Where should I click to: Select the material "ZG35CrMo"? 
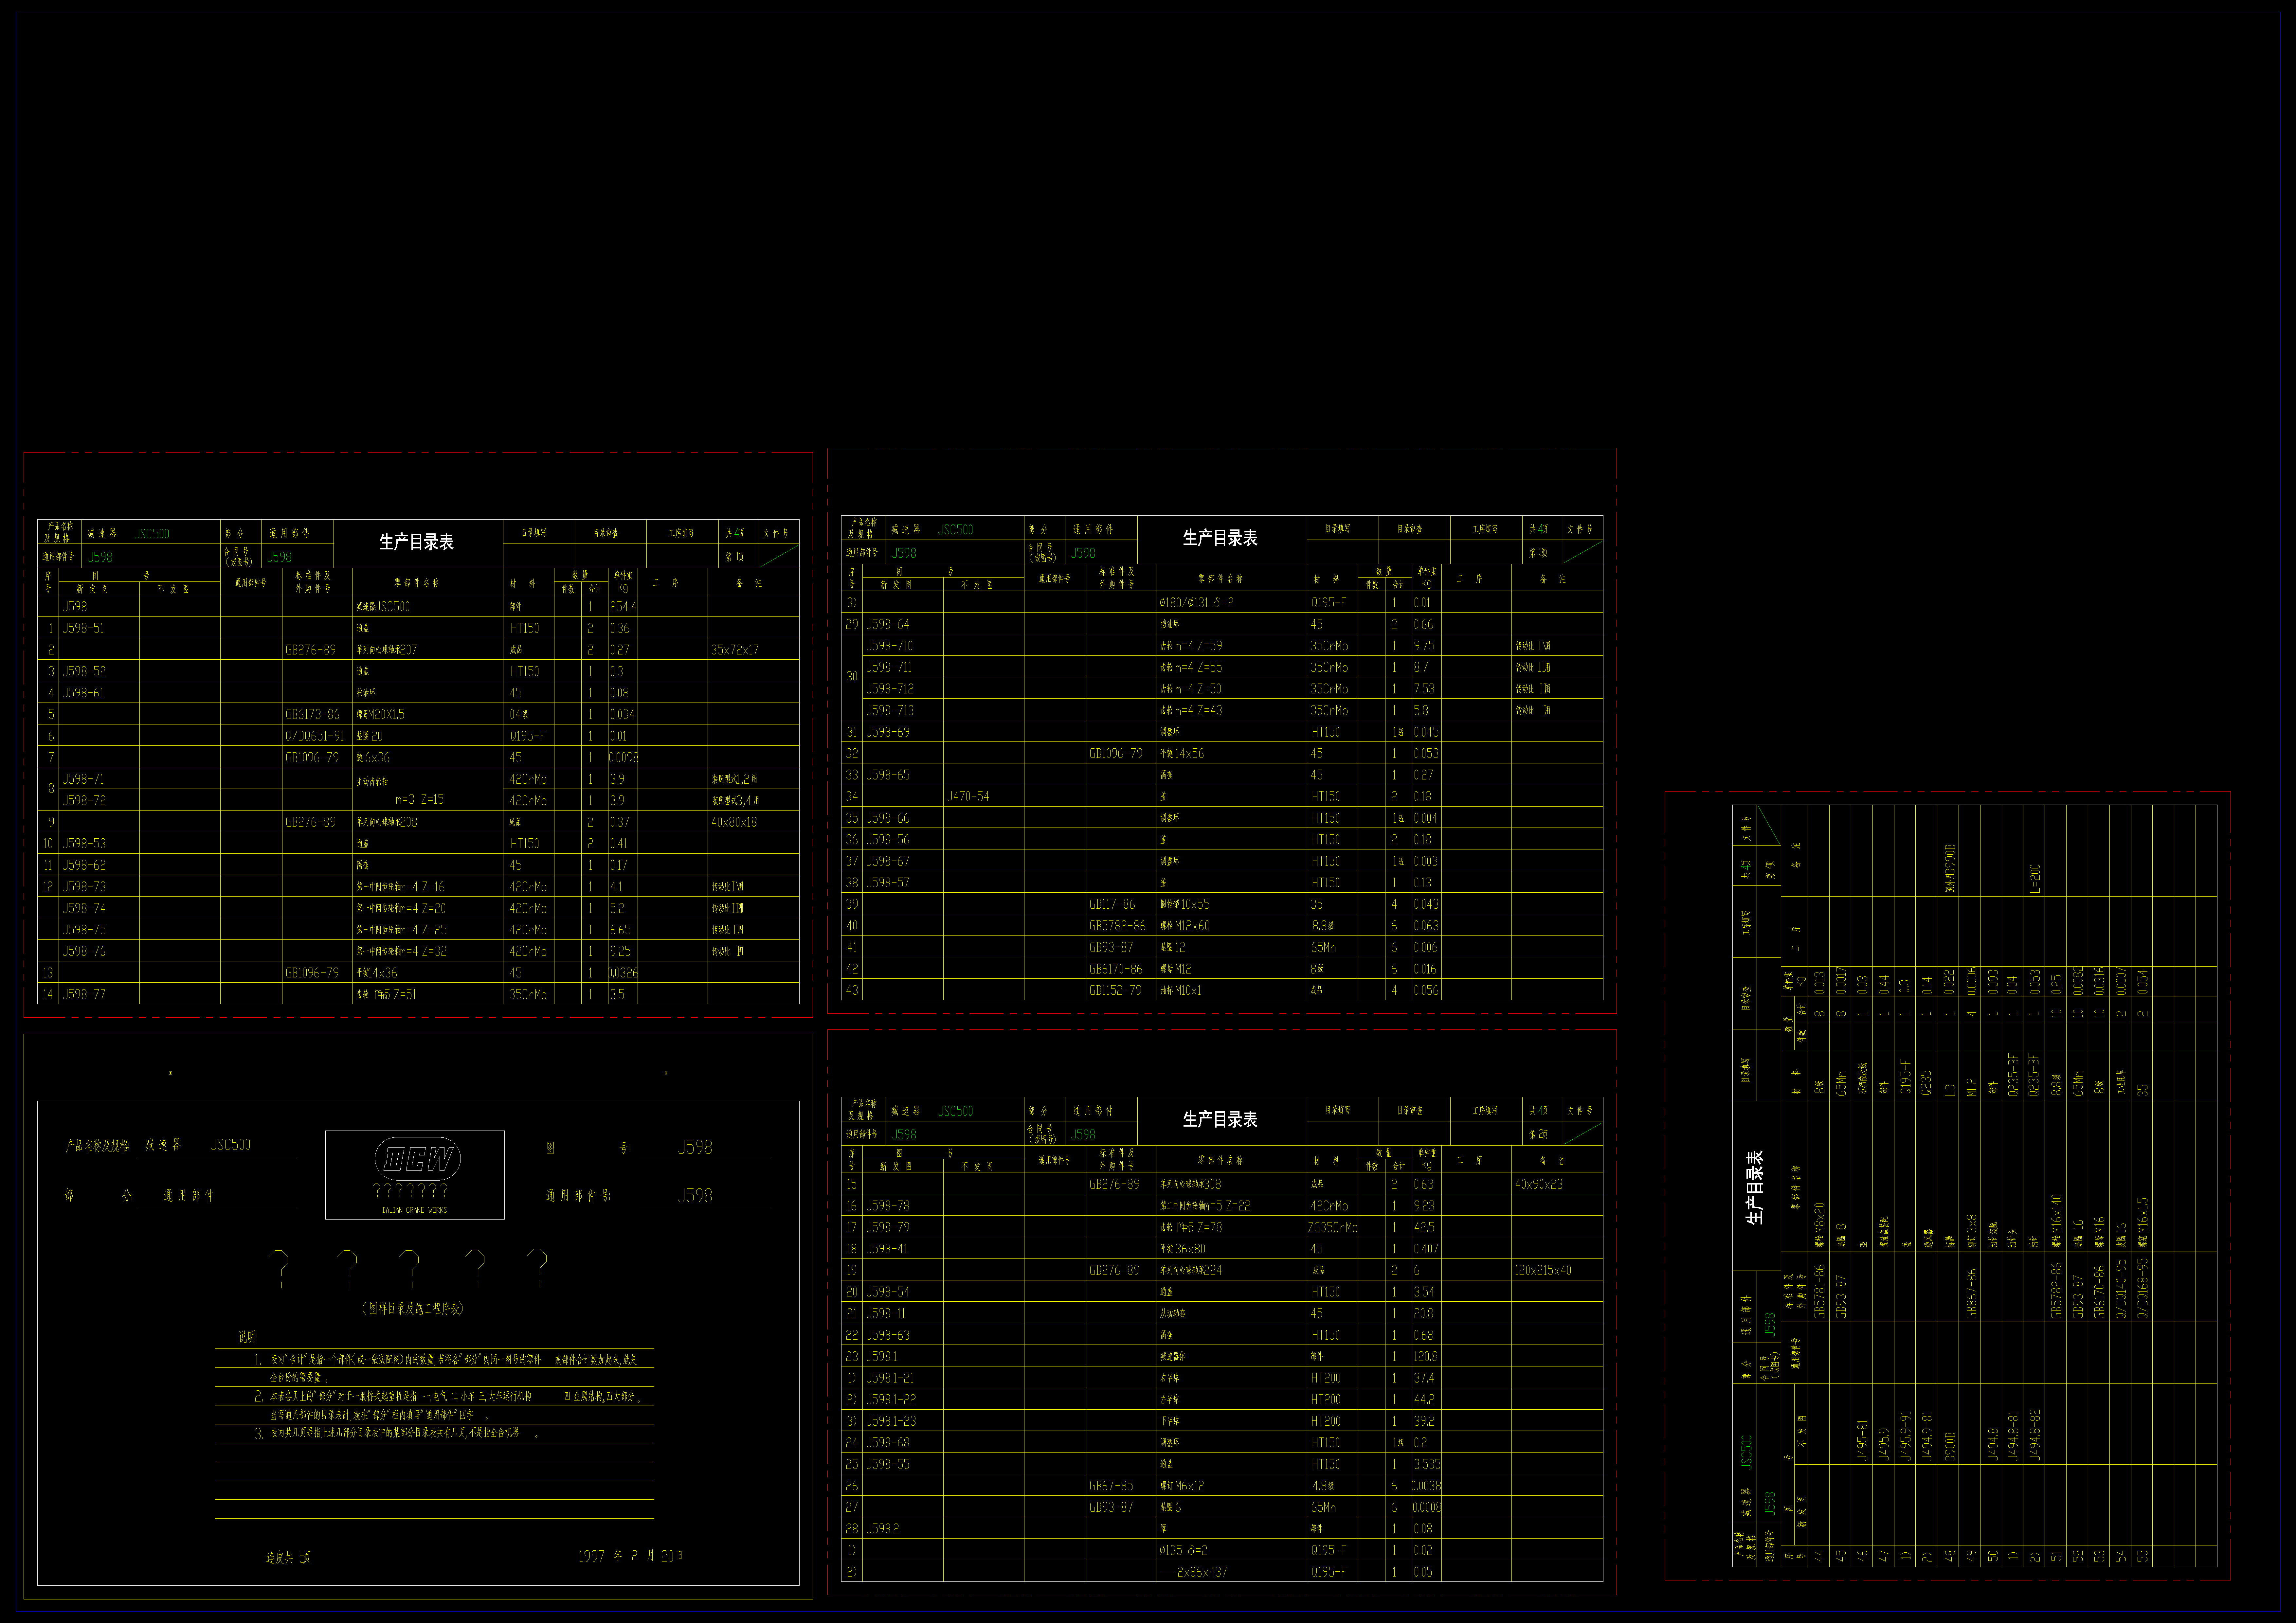coord(1333,1227)
